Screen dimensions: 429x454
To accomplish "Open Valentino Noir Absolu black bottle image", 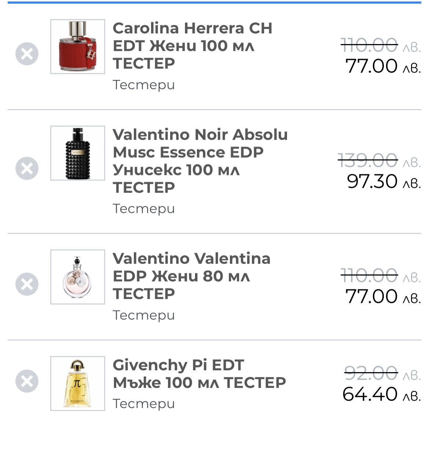I will (77, 153).
